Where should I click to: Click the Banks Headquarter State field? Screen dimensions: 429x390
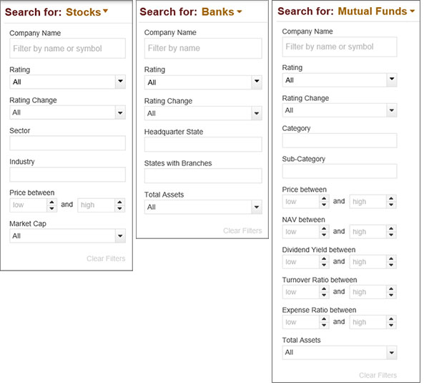tap(203, 145)
